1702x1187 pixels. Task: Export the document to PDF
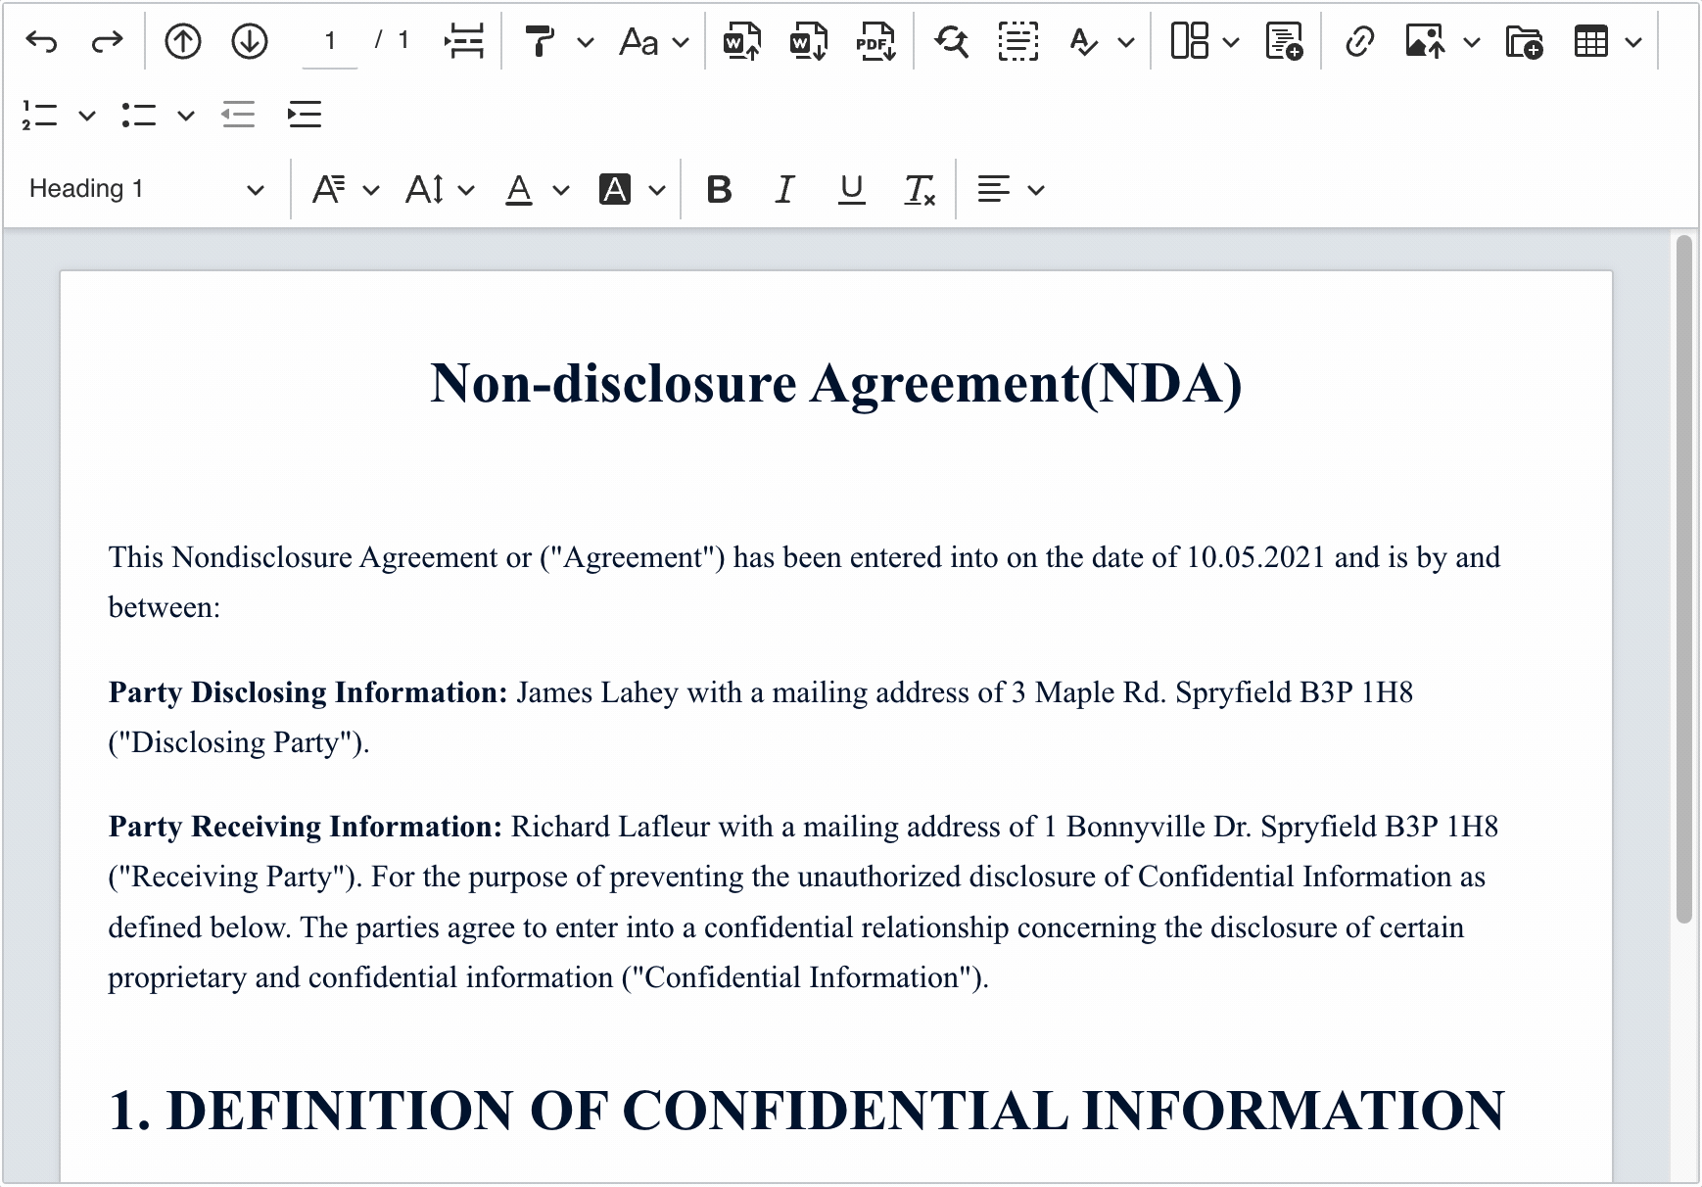click(x=875, y=41)
